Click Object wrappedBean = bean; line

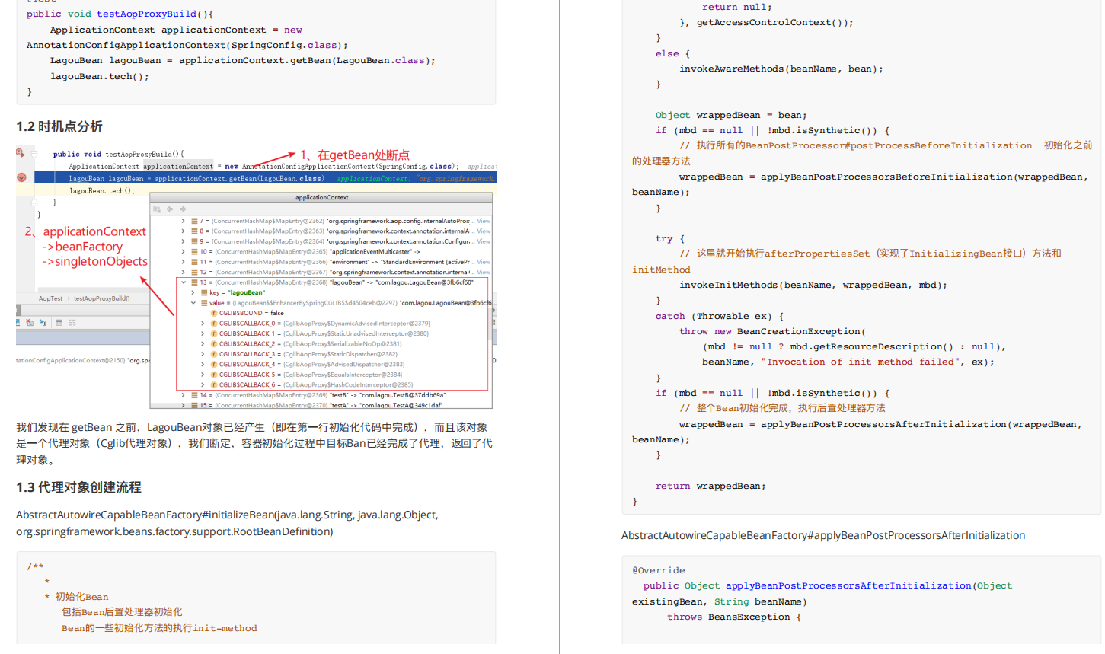click(x=731, y=115)
